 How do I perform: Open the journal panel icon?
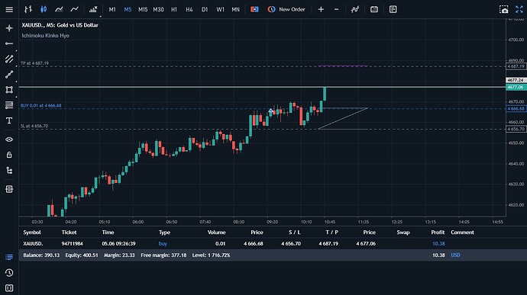(9, 288)
